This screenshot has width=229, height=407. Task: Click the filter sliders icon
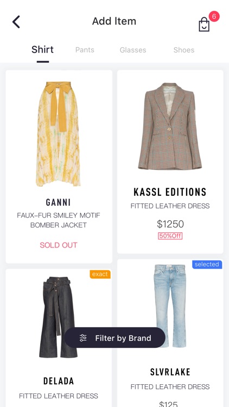coord(83,338)
